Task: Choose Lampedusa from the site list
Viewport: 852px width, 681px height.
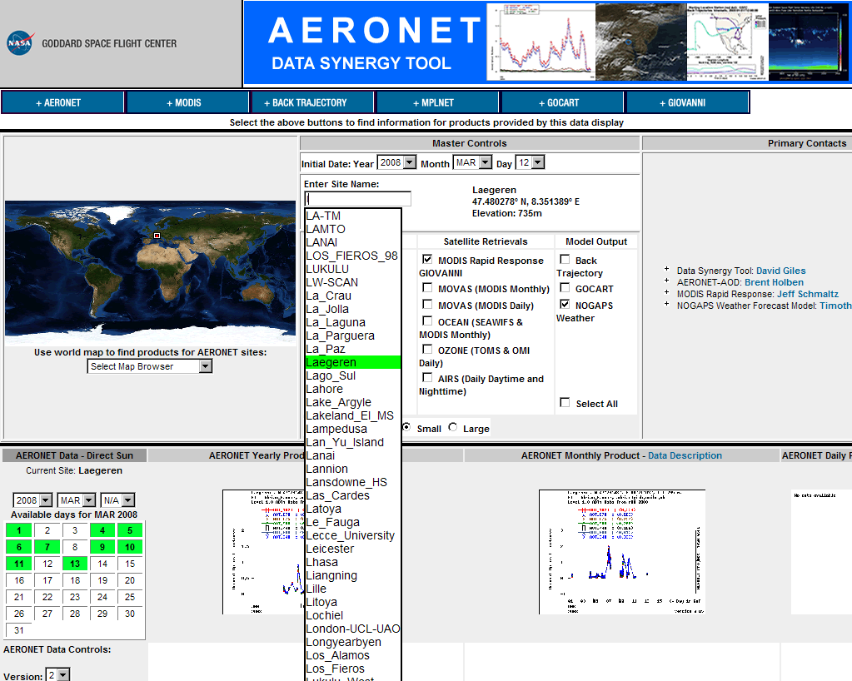Action: (336, 429)
